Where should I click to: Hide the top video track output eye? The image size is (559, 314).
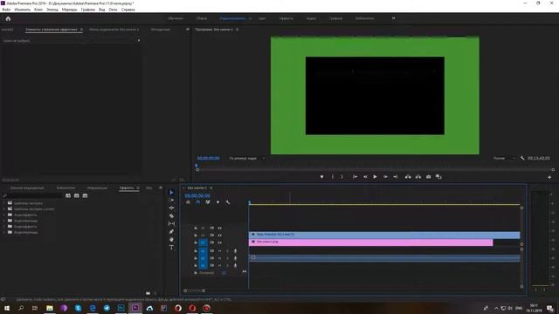click(x=219, y=228)
